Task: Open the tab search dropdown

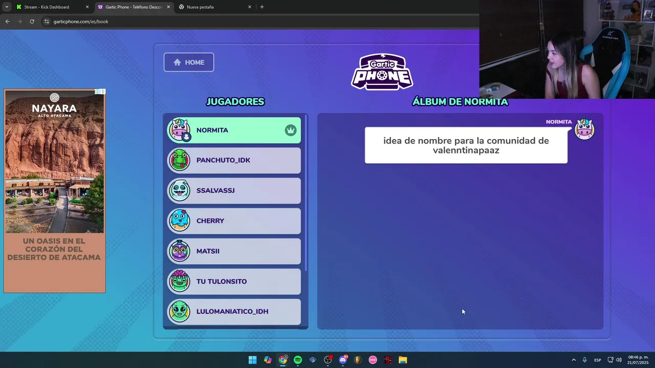Action: pos(7,7)
